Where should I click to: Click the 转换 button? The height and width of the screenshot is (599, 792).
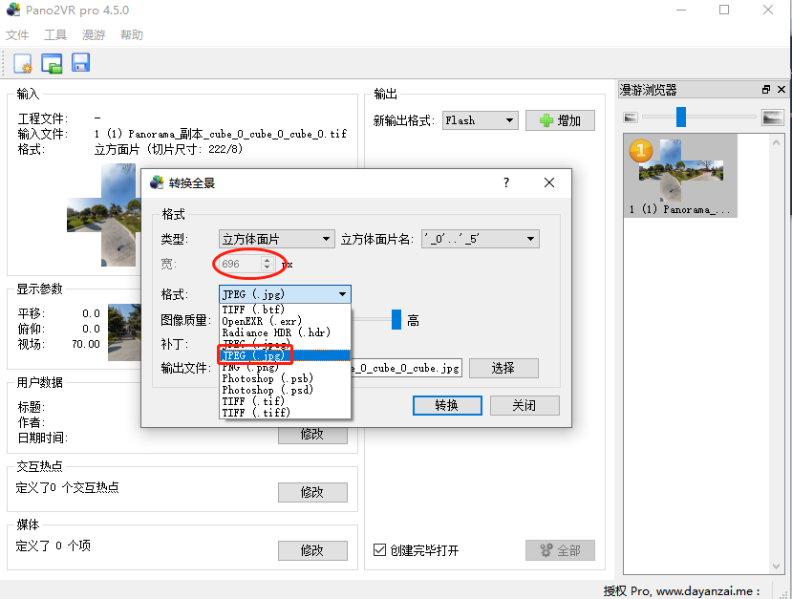click(x=446, y=405)
